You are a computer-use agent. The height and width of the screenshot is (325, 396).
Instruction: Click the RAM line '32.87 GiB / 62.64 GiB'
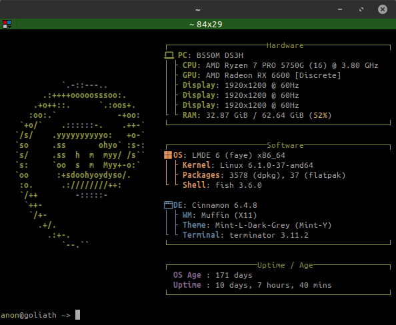[x=257, y=115]
